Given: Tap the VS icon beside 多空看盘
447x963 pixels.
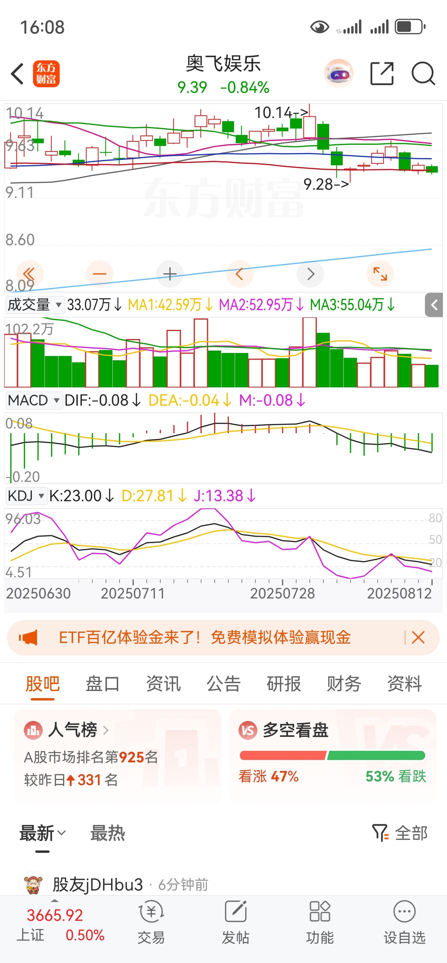Looking at the screenshot, I should click(248, 730).
